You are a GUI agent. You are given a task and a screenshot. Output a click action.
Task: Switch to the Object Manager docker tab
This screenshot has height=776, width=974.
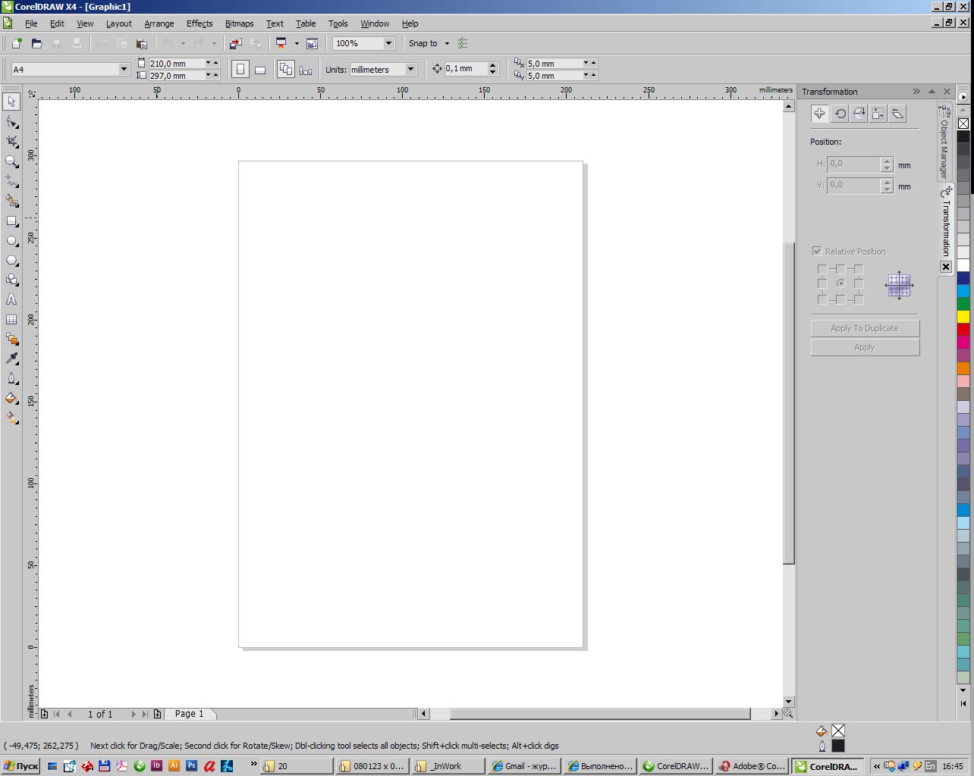(x=944, y=143)
